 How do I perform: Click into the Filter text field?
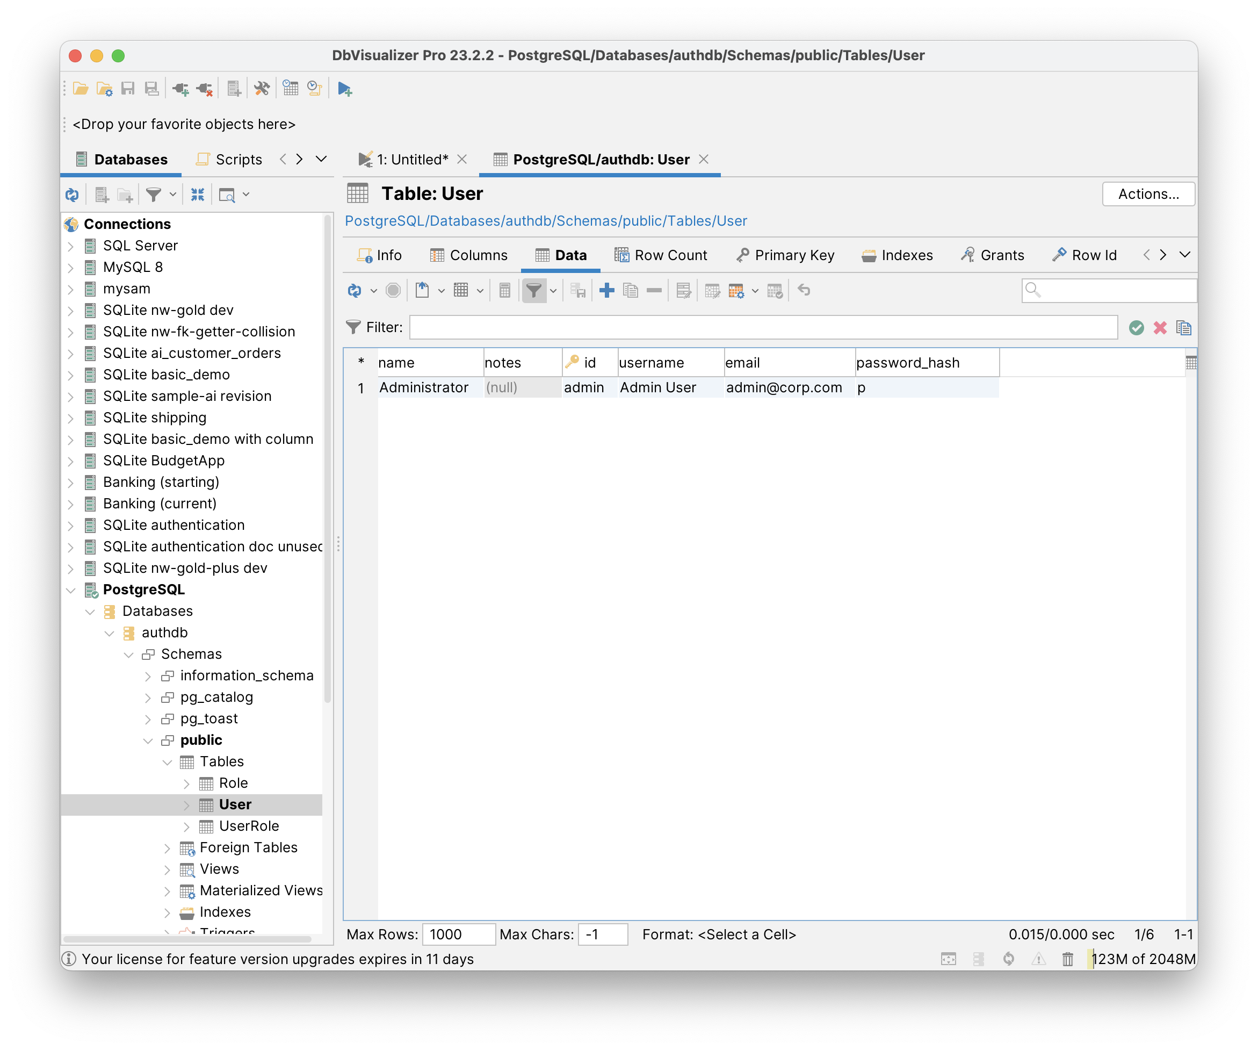point(763,328)
